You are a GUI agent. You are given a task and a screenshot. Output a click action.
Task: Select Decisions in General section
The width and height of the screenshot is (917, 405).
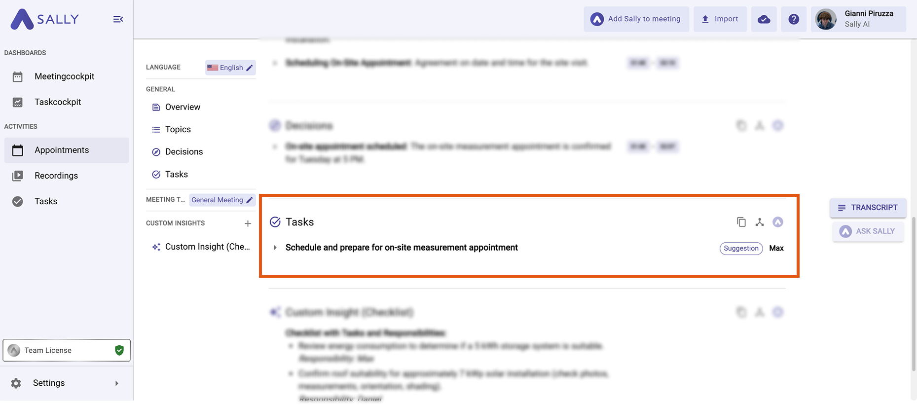[183, 152]
